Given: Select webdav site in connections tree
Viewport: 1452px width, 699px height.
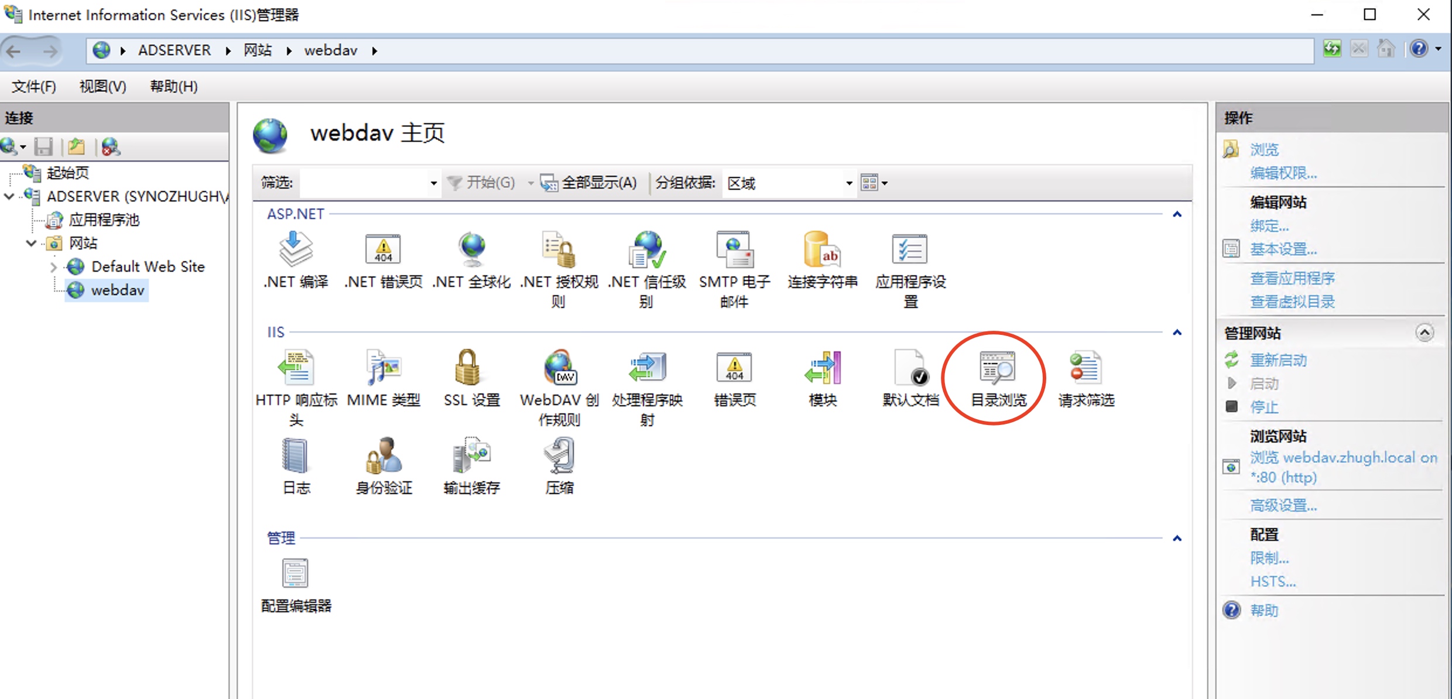Looking at the screenshot, I should [117, 290].
